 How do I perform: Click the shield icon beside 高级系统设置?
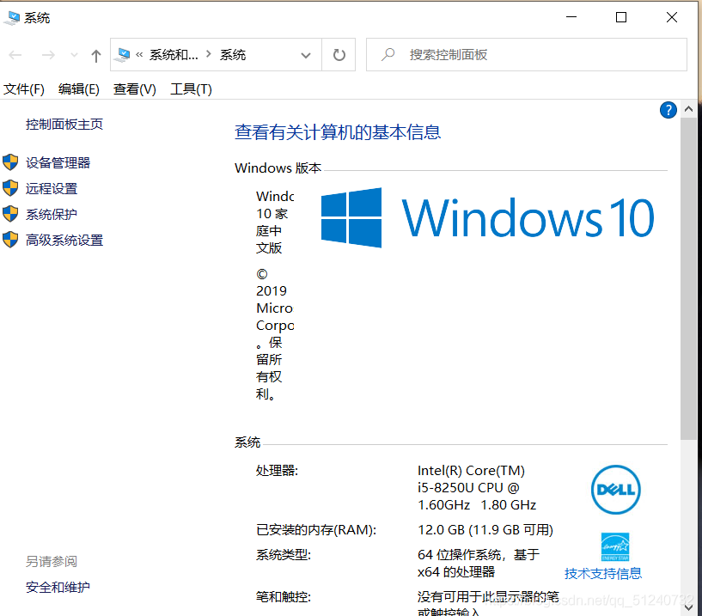[10, 240]
